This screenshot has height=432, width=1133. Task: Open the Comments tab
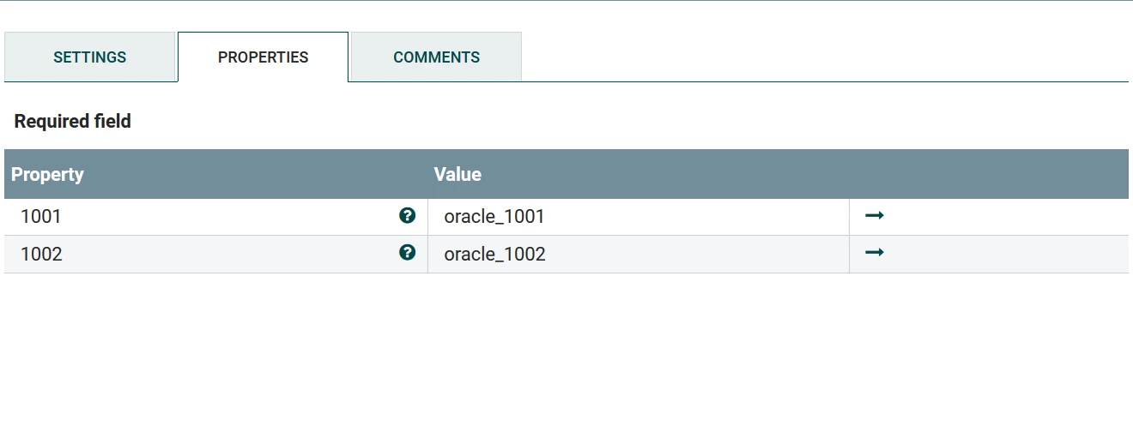point(437,57)
